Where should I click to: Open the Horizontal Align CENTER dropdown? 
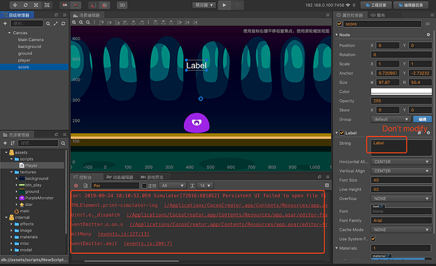click(x=401, y=161)
